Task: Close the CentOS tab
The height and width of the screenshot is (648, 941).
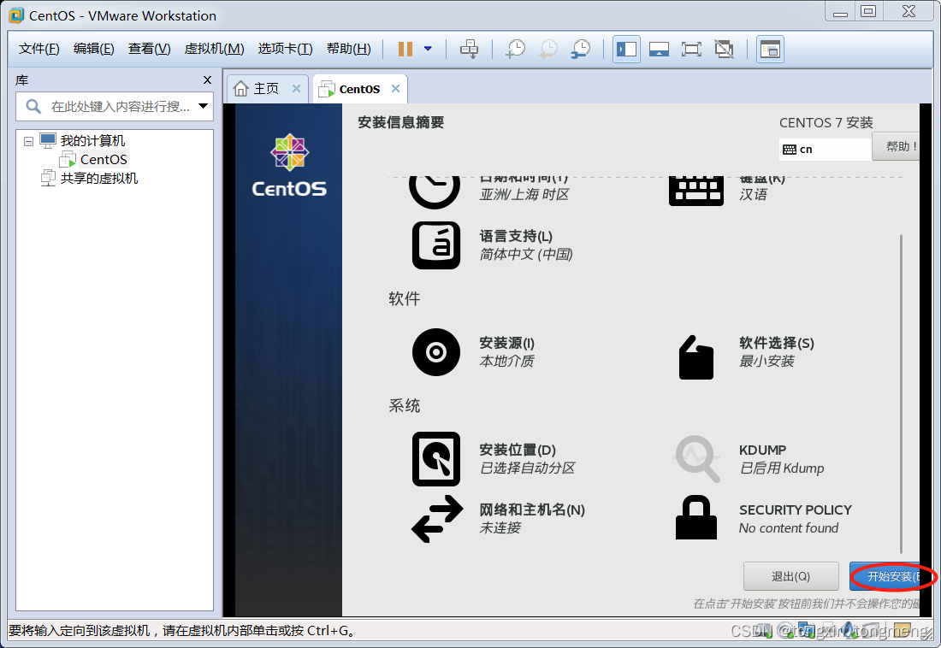Action: click(395, 89)
